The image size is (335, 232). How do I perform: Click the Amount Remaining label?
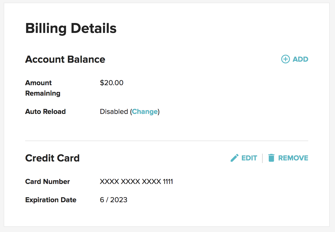point(42,88)
